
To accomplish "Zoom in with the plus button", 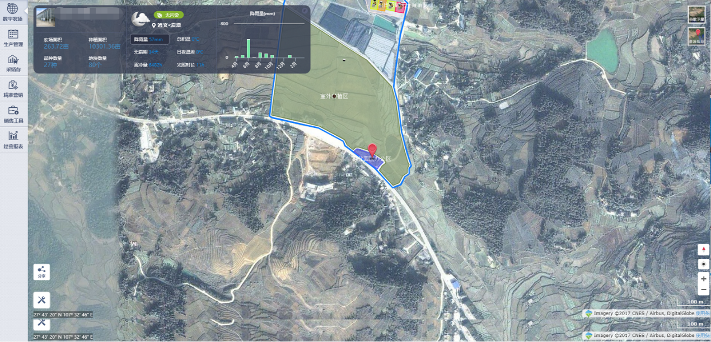I will pos(704,278).
